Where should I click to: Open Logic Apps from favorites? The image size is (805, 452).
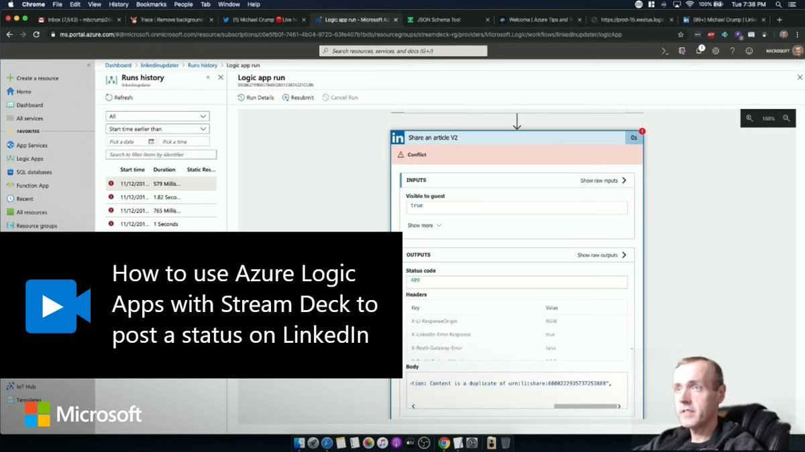coord(25,159)
